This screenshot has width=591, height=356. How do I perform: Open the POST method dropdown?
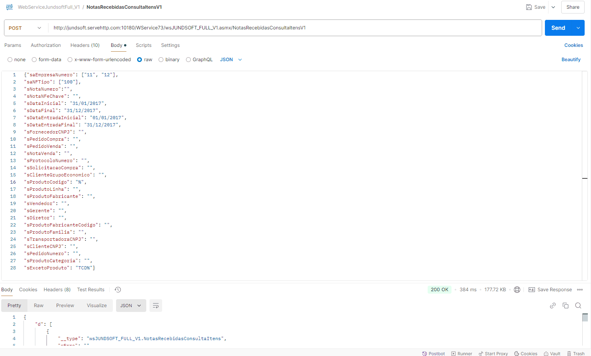25,28
